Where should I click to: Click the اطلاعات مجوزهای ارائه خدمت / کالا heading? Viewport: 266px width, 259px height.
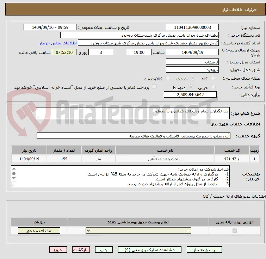tap(234, 196)
